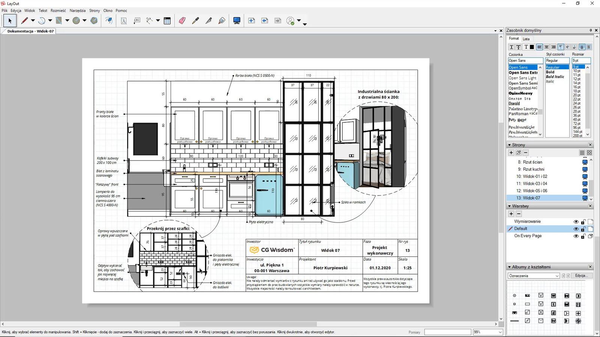
Task: Select the Eraser tool in toolbar
Action: (182, 21)
